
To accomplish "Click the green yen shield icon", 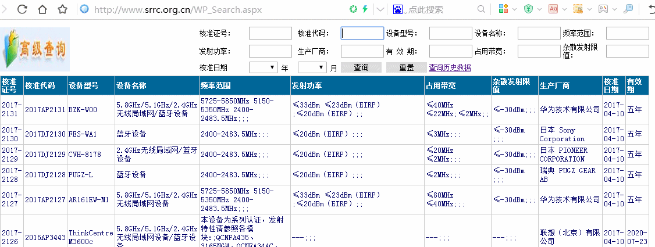I will point(528,8).
